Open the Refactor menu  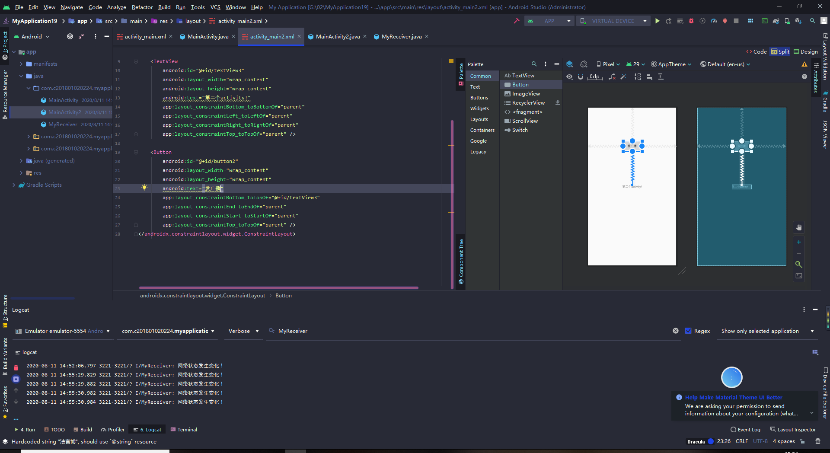pyautogui.click(x=142, y=7)
